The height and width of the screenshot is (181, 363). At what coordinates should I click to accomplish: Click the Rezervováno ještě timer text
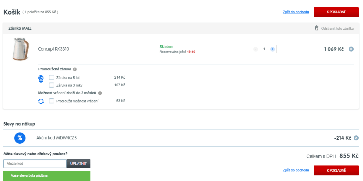click(177, 52)
